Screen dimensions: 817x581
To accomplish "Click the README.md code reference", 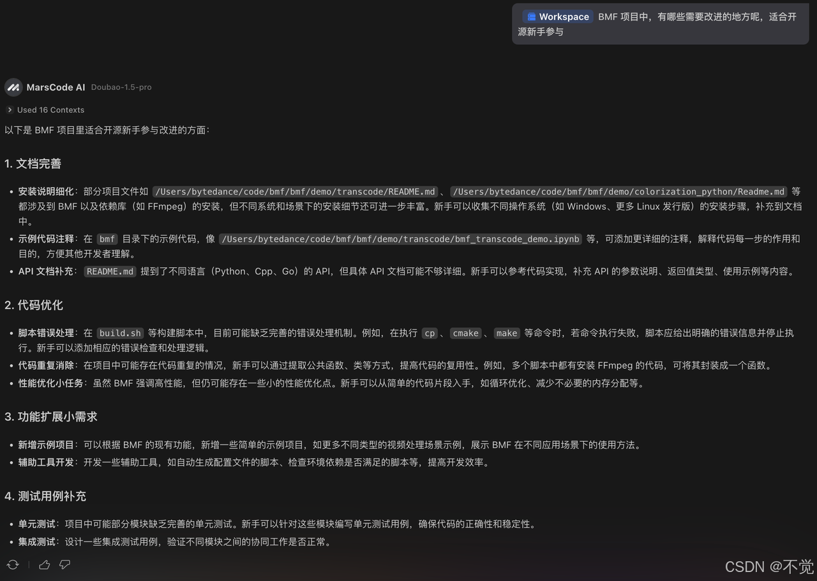I will [x=110, y=271].
